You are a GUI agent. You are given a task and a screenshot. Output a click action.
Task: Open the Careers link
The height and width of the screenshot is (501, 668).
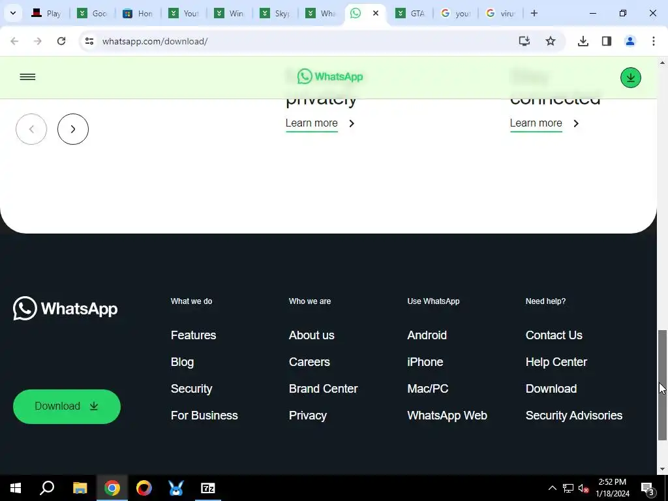coord(309,362)
